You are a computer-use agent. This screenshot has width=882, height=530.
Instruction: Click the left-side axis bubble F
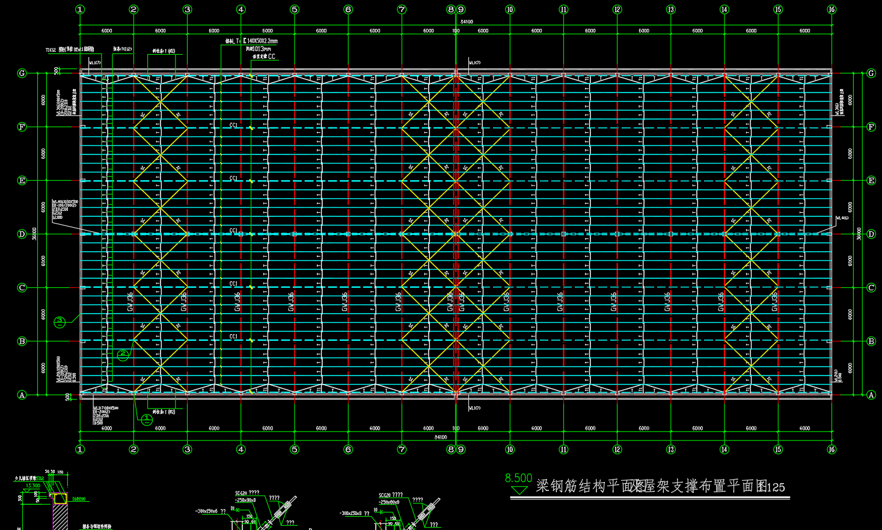(x=22, y=127)
